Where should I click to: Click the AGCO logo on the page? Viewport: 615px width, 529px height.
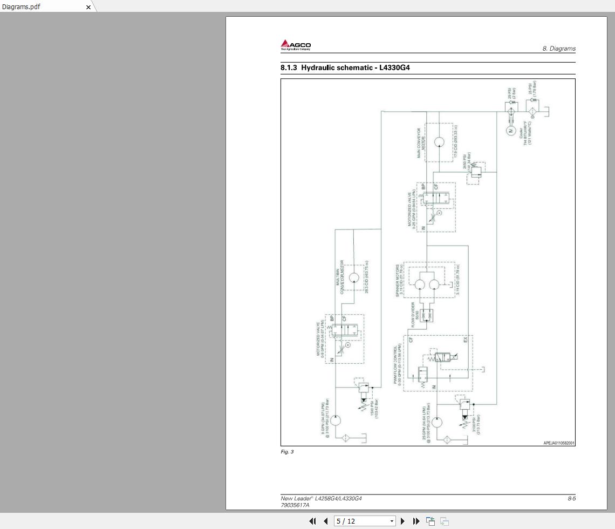296,45
